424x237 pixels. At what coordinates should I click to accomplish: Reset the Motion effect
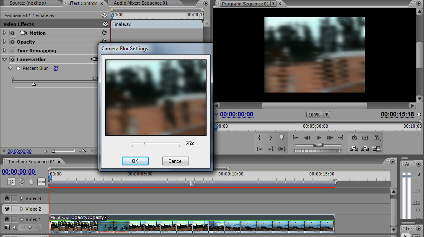coord(104,32)
